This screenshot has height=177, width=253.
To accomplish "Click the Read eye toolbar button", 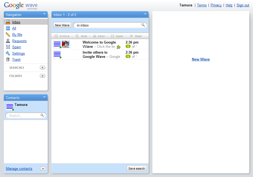I will pyautogui.click(x=135, y=36).
